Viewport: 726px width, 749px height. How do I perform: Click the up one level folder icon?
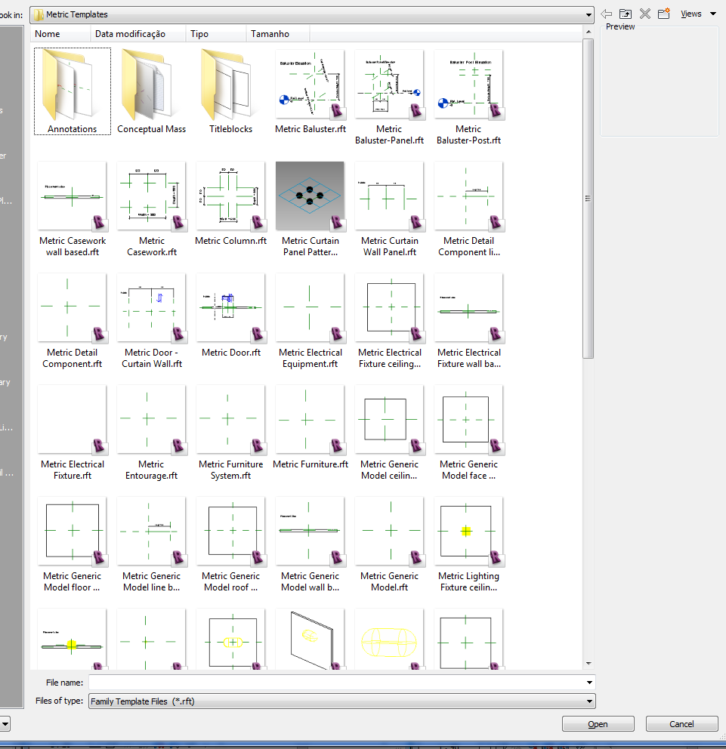click(626, 14)
